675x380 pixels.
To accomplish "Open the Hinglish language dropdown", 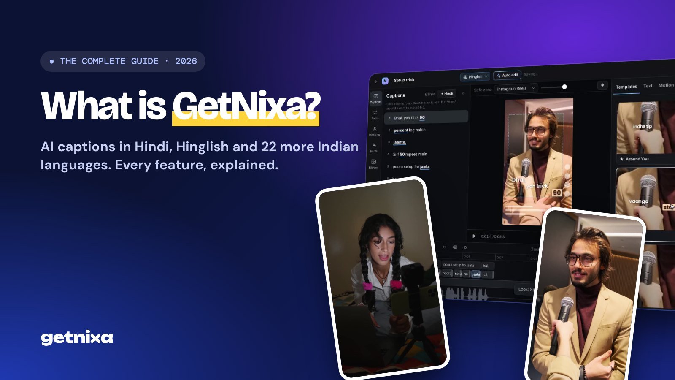I will tap(475, 77).
